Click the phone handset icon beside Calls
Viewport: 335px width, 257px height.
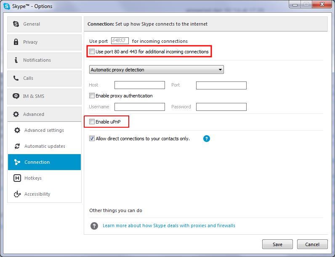16,78
